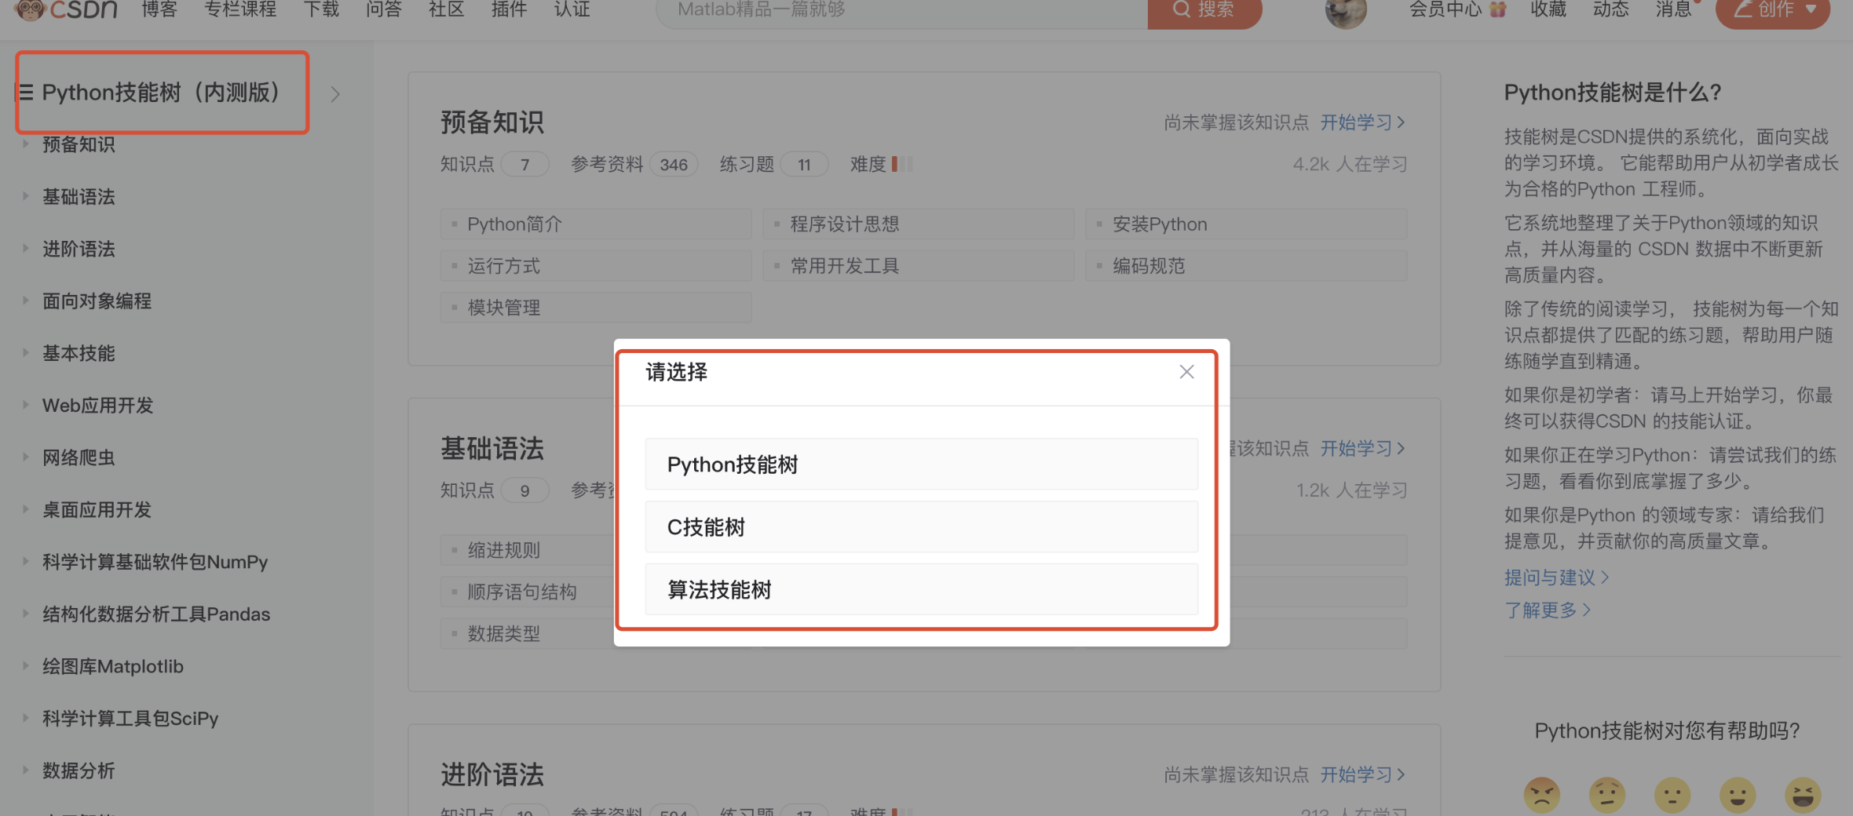Open the 插件 menu item
1853x816 pixels.
509,9
